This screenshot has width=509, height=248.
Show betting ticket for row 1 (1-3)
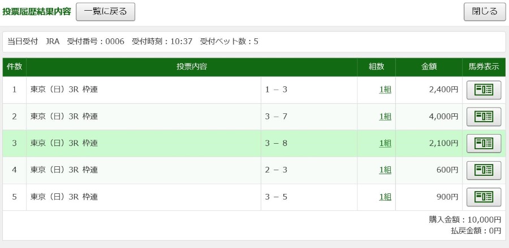point(484,90)
